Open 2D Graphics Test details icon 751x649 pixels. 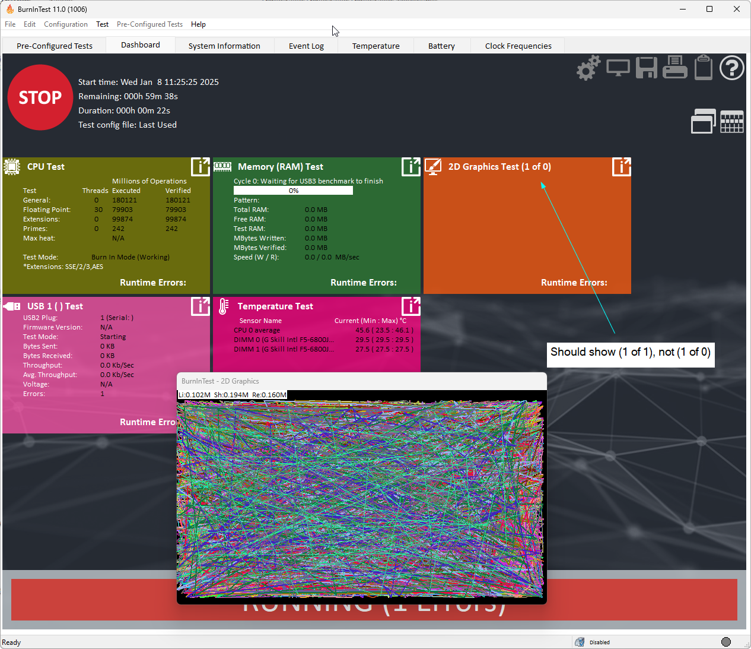(x=622, y=167)
